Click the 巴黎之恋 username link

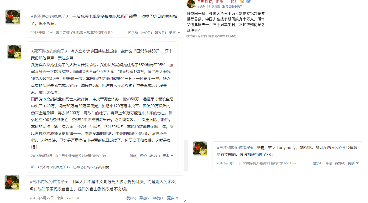80,167
